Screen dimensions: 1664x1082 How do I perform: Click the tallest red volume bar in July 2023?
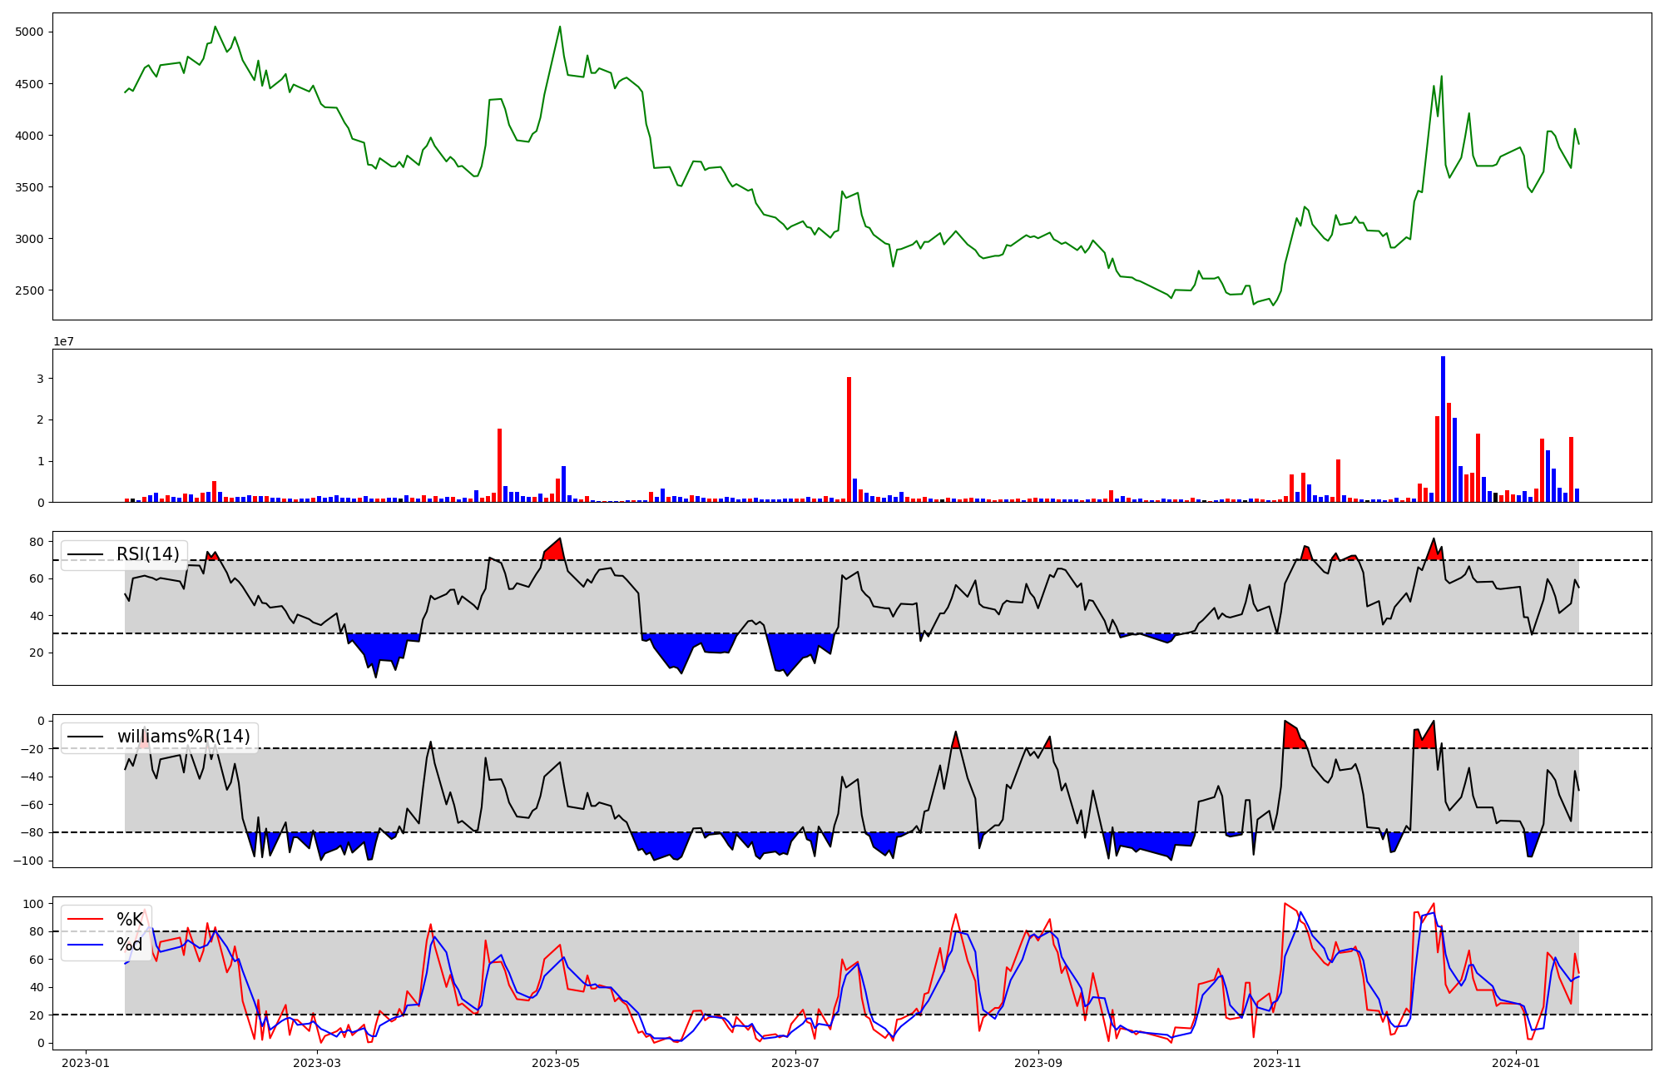[849, 439]
